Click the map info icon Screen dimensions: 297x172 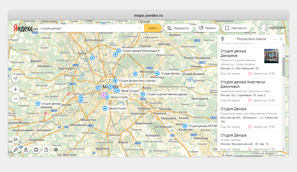[x=56, y=150]
